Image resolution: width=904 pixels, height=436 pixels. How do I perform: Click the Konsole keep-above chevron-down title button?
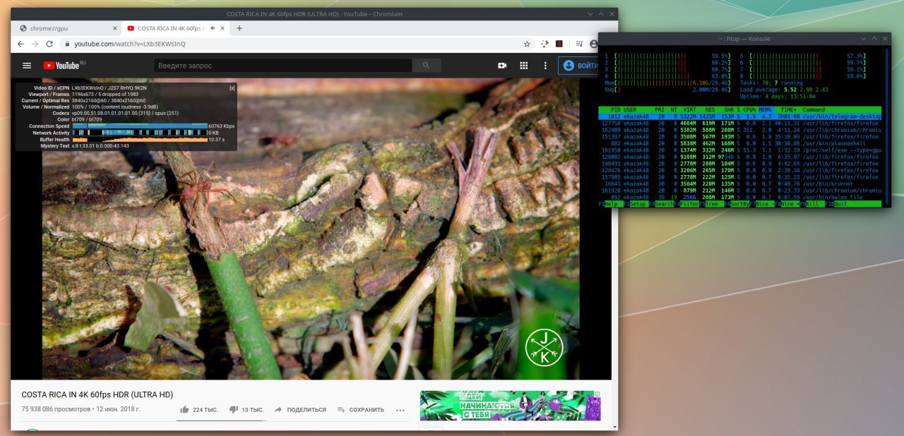862,39
